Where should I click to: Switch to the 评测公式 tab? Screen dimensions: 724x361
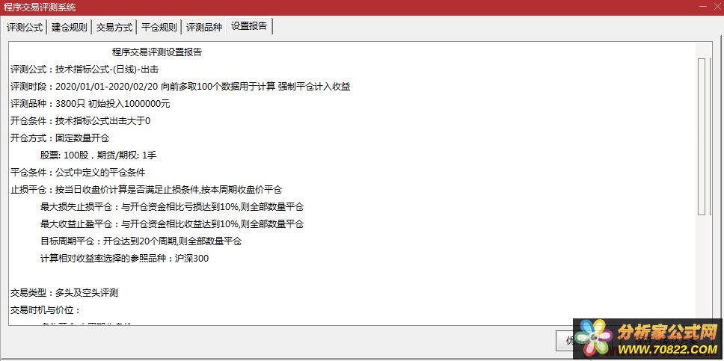(25, 27)
